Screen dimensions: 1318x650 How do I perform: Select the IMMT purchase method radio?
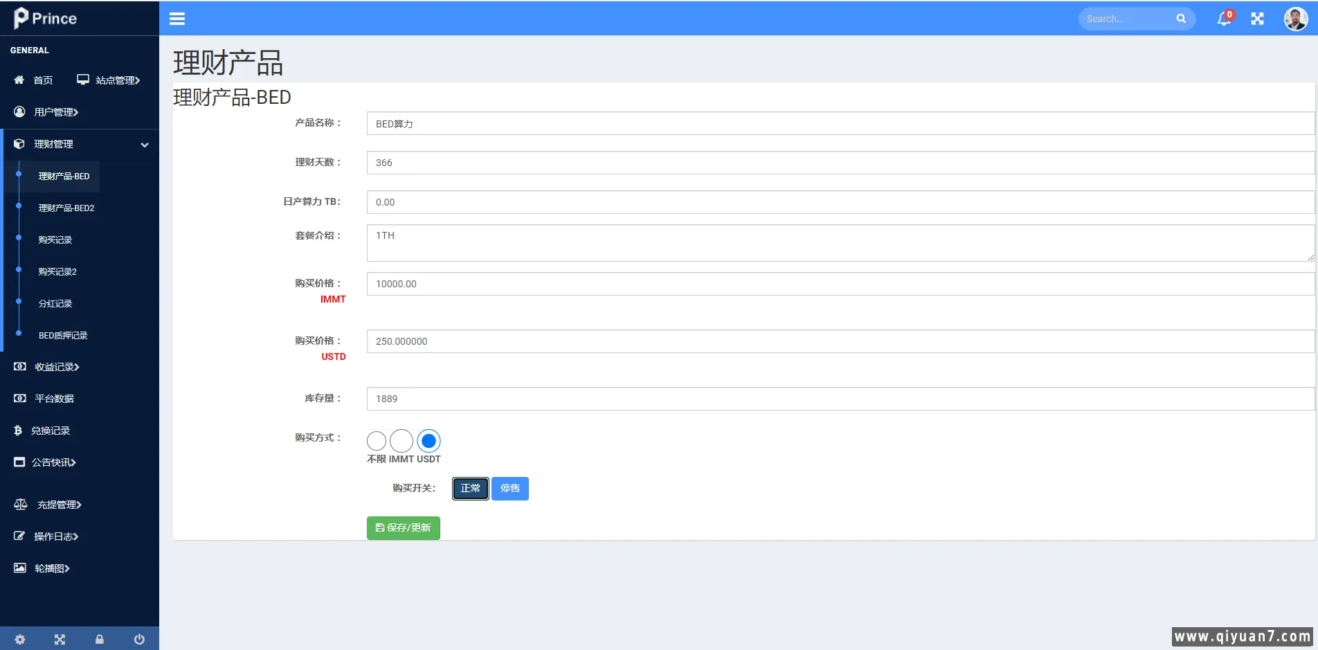[401, 441]
